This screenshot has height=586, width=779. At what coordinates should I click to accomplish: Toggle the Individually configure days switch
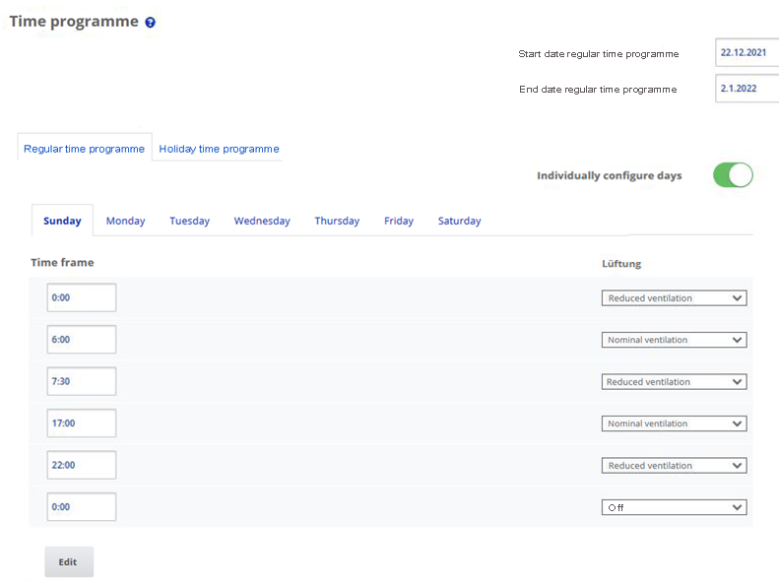[732, 175]
